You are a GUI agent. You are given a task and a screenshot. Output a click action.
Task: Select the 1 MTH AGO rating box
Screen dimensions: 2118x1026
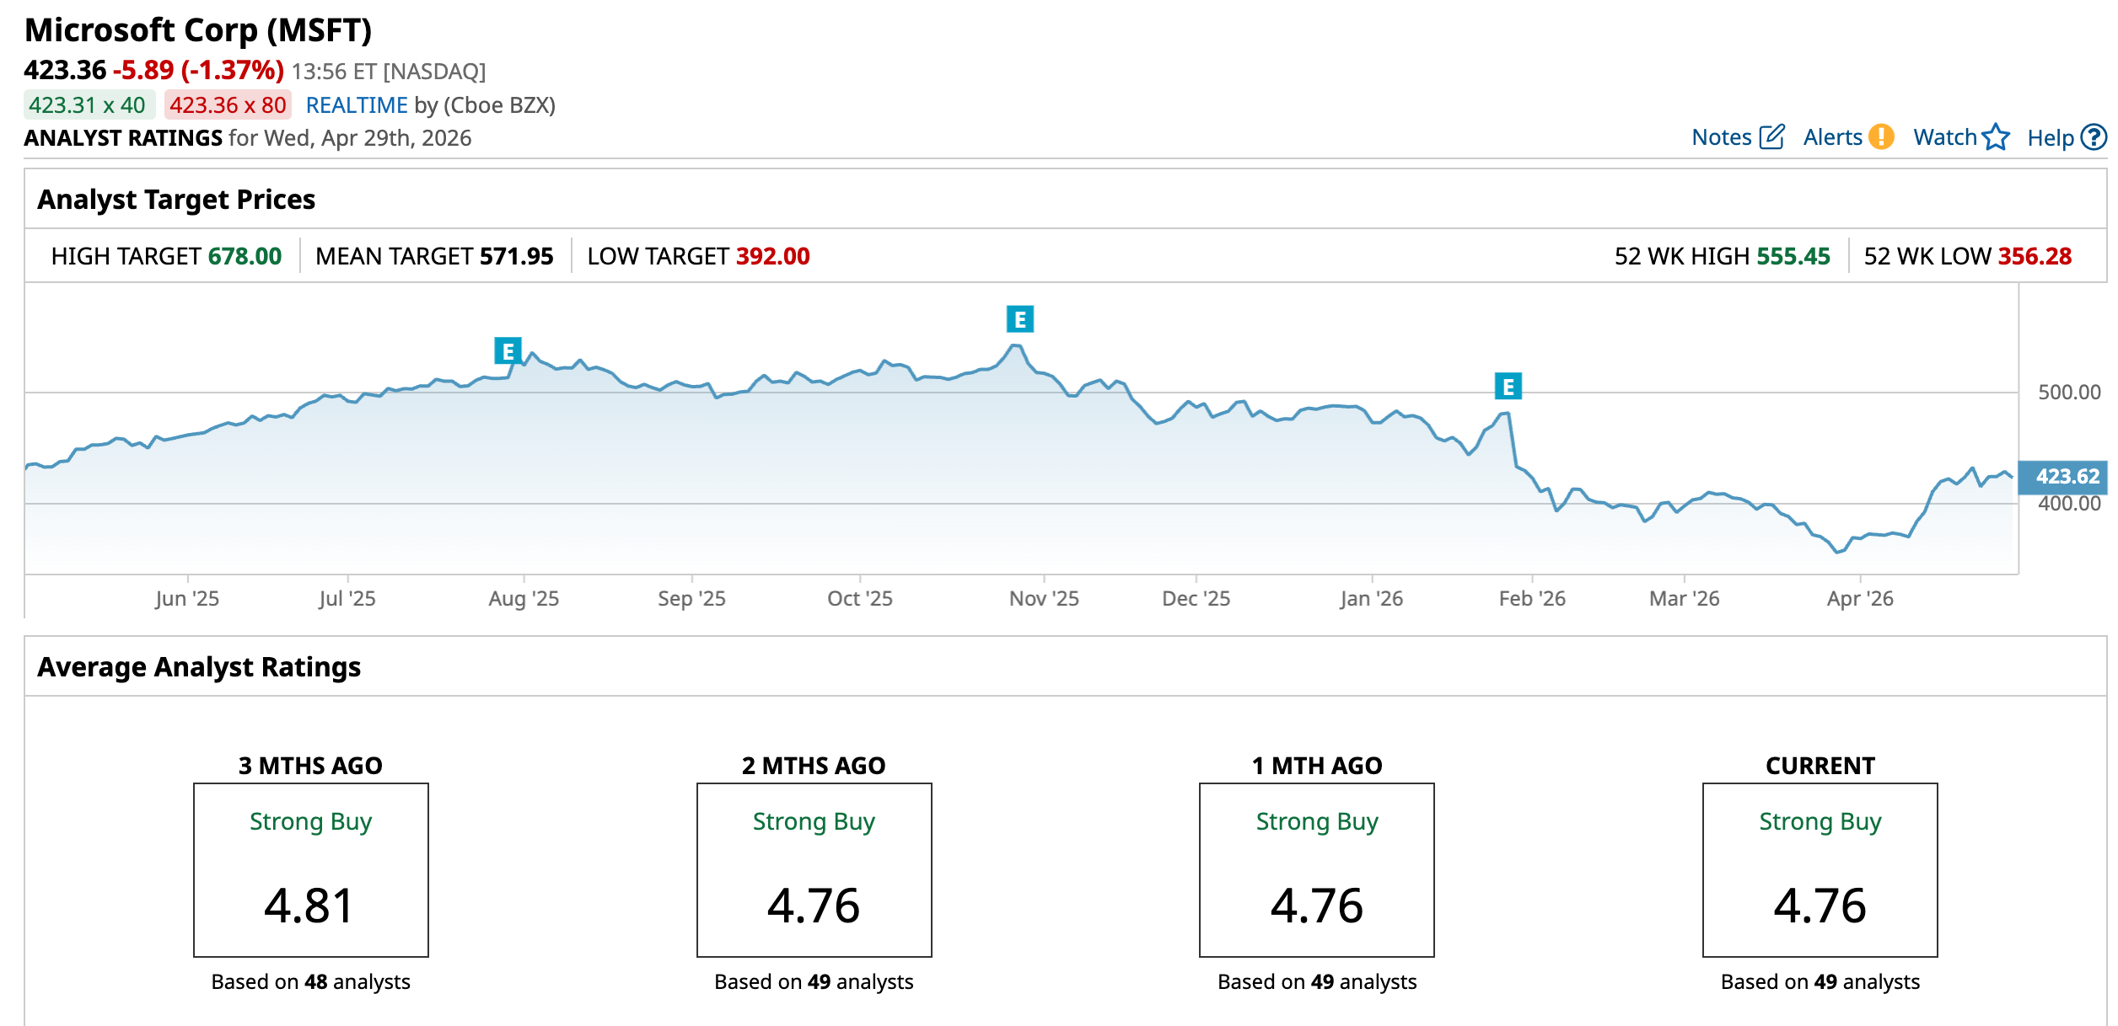coord(1316,869)
